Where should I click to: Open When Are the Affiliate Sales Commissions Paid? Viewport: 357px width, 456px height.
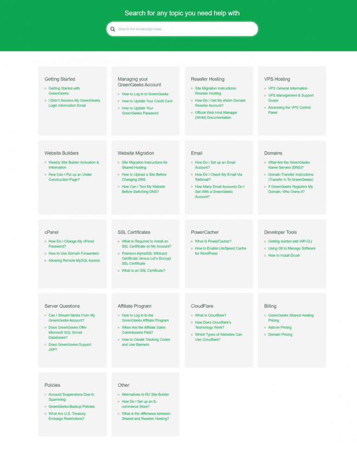tap(144, 330)
